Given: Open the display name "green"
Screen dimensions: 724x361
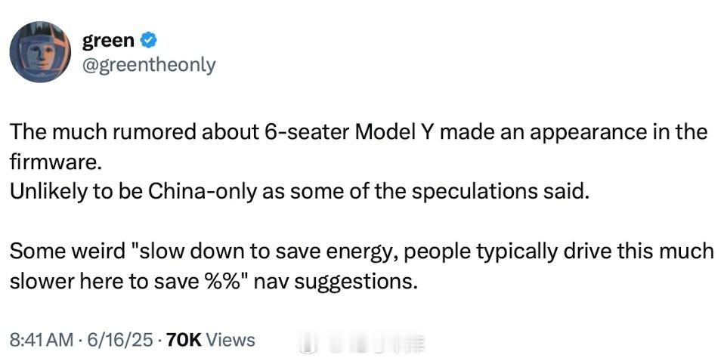Looking at the screenshot, I should [x=108, y=40].
